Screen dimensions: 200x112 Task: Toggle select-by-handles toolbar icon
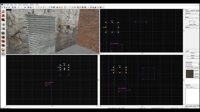(x=65, y=7)
